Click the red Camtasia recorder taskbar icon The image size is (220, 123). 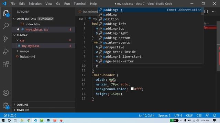pos(55,120)
